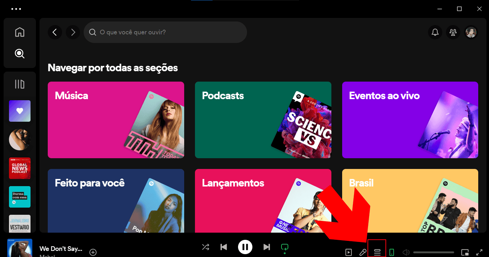Viewport: 489px width, 257px height.
Task: Skip to the previous track
Action: [x=224, y=247]
